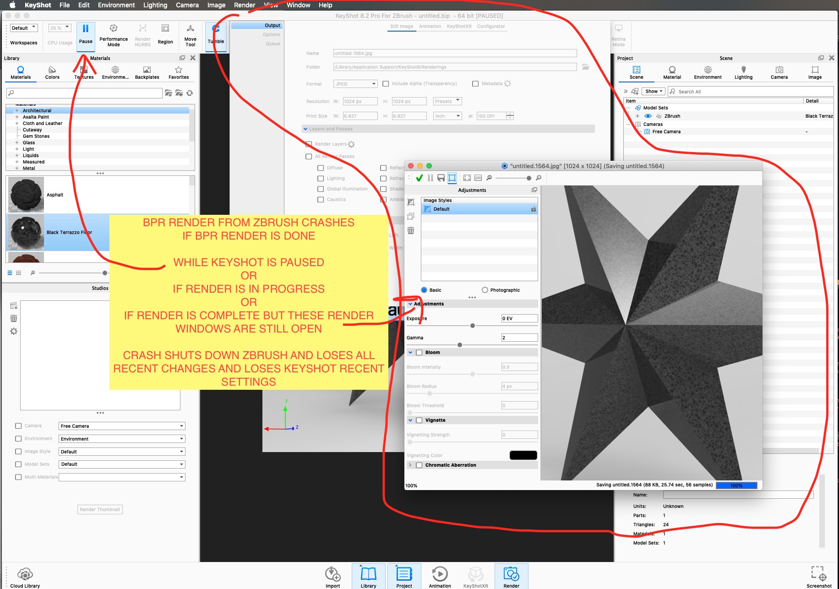This screenshot has width=839, height=589.
Task: Click delete image style trash icon
Action: [x=411, y=230]
